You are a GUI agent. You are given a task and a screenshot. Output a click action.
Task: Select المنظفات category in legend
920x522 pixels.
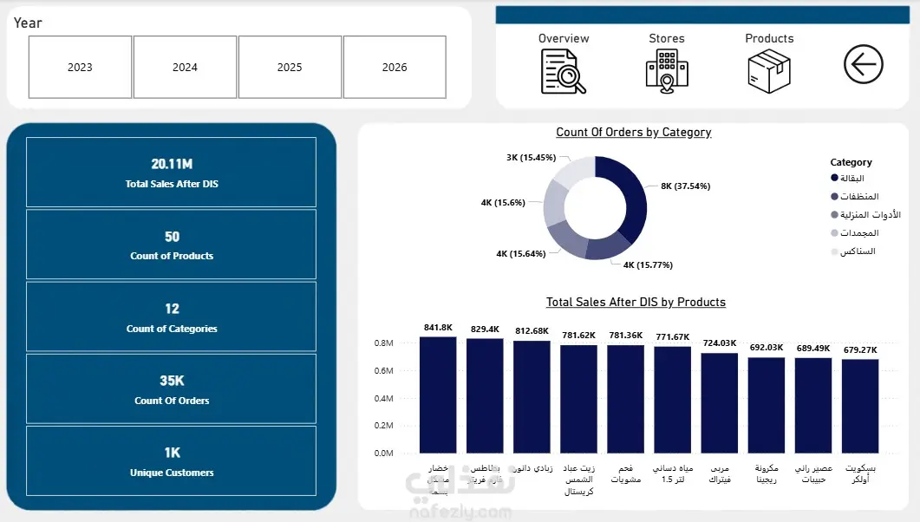click(x=859, y=197)
